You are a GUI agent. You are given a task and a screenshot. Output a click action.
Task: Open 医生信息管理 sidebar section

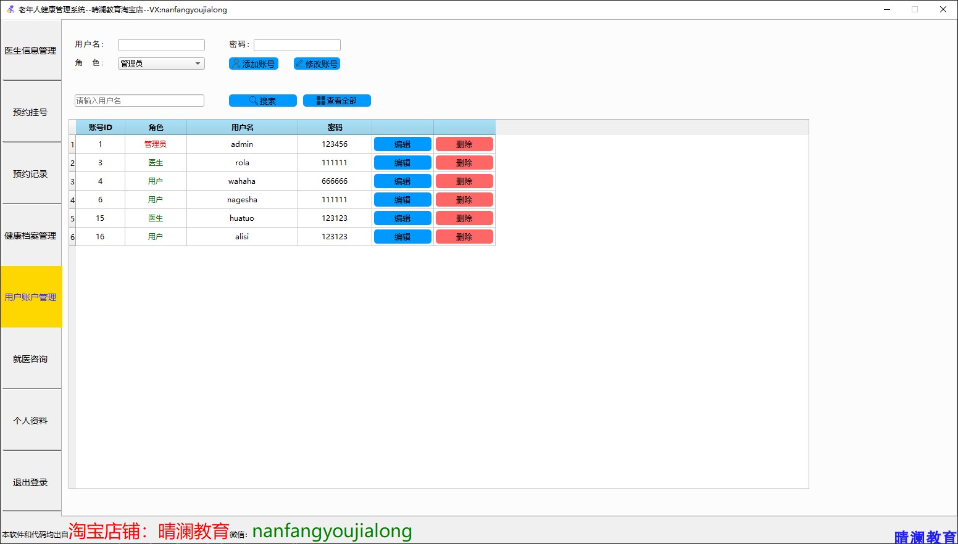coord(31,51)
